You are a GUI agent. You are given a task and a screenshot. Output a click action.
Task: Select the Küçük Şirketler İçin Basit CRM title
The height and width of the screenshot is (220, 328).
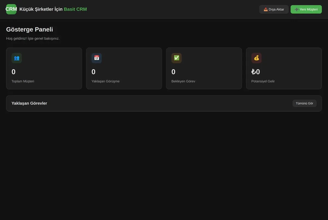[x=53, y=9]
